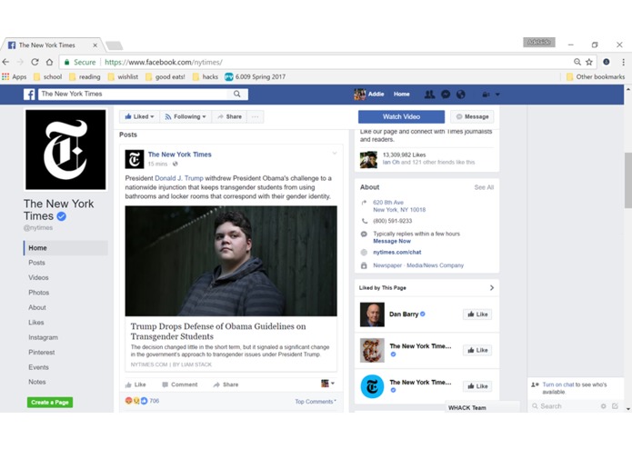This screenshot has height=449, width=632.
Task: Open Photos in the page sidebar
Action: coord(39,293)
